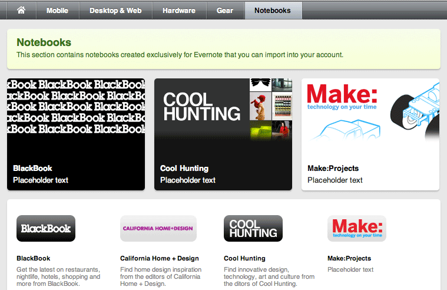Open BlackBook notebook link in the list
This screenshot has width=447, height=290.
pos(34,258)
